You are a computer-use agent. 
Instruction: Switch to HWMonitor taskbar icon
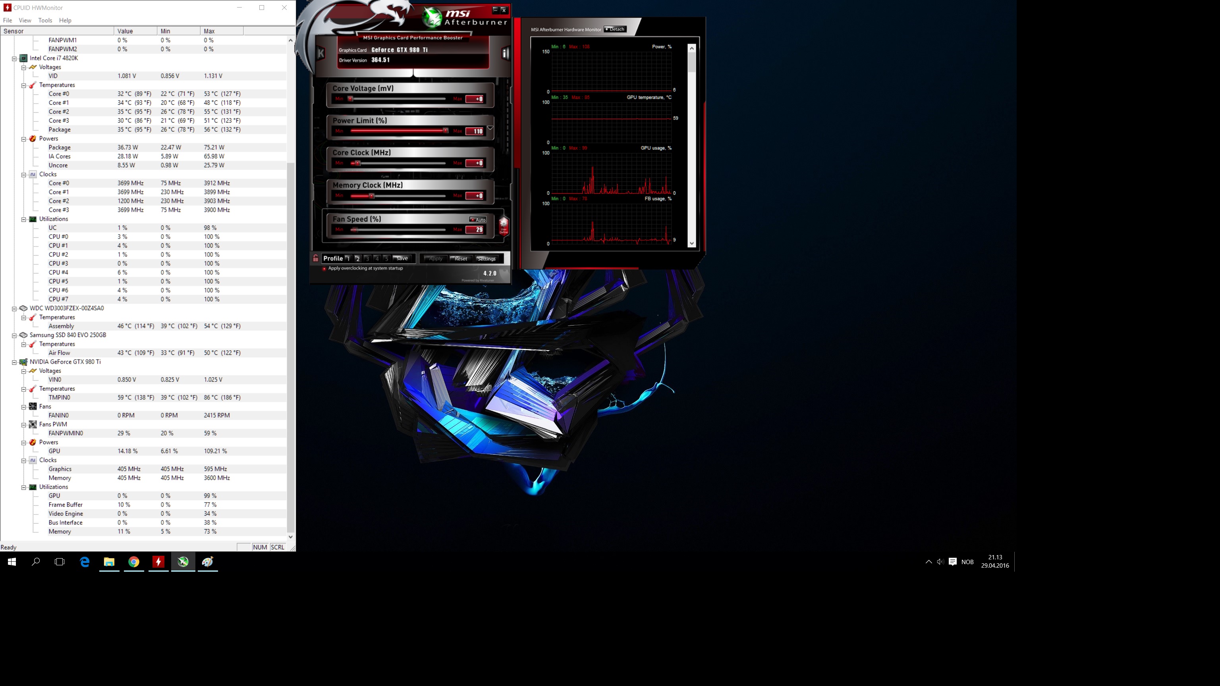tap(159, 561)
